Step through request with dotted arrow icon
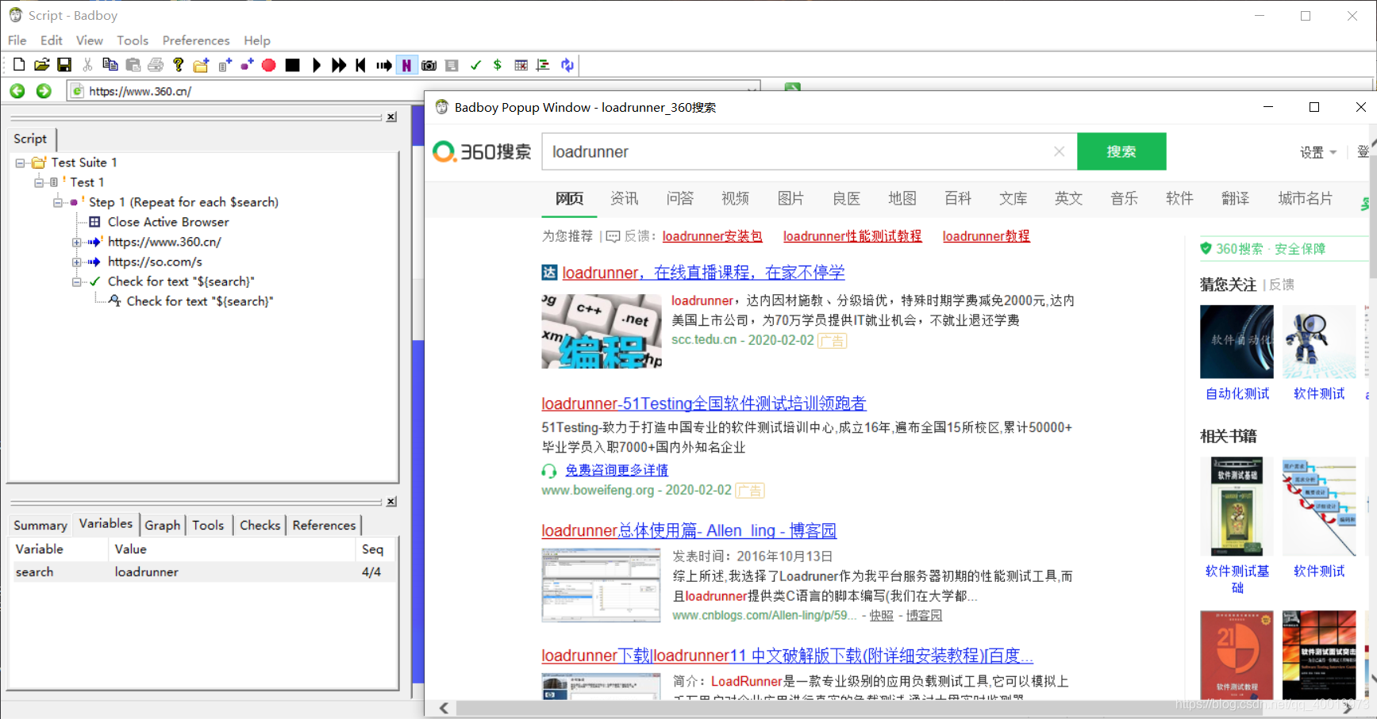This screenshot has width=1377, height=719. [x=384, y=65]
